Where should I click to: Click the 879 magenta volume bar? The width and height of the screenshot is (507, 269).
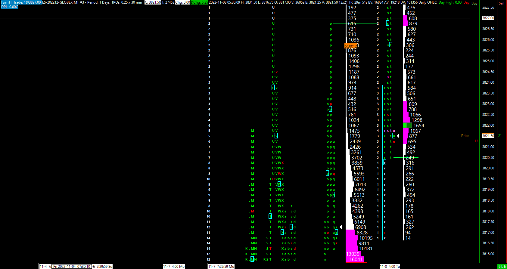(405, 23)
